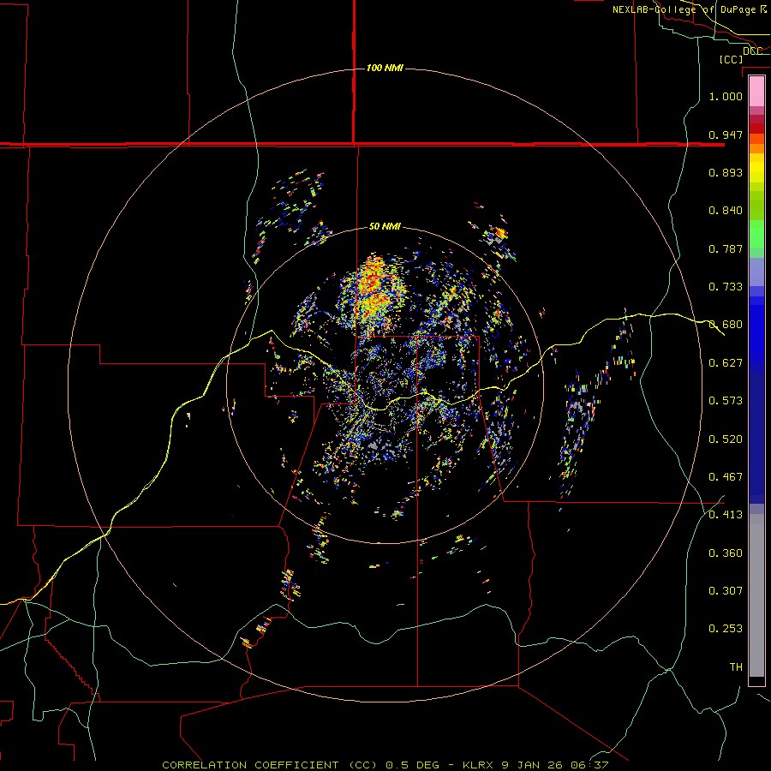Click the pink top segment of color bar
771x771 pixels.
(756, 91)
